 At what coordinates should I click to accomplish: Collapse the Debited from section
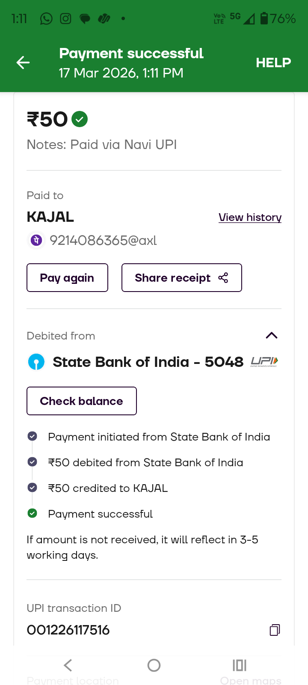coord(272,335)
